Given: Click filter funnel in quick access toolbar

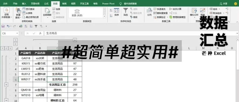Looking at the screenshot, I should (36, 26).
